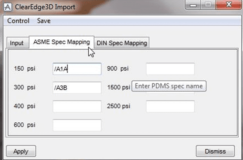The height and width of the screenshot is (160, 243).
Task: Click the 150 psi spec field
Action: (77, 69)
